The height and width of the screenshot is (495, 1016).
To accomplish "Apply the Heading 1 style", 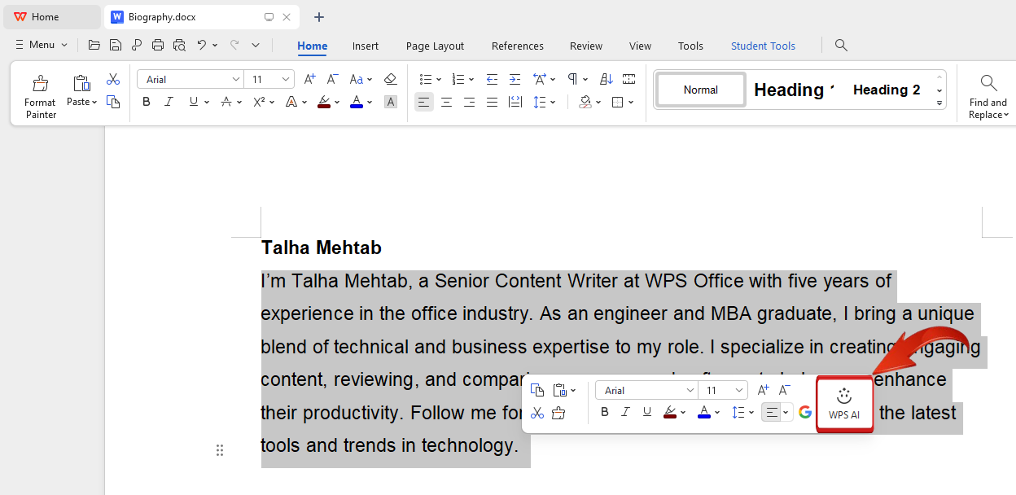I will pos(794,90).
